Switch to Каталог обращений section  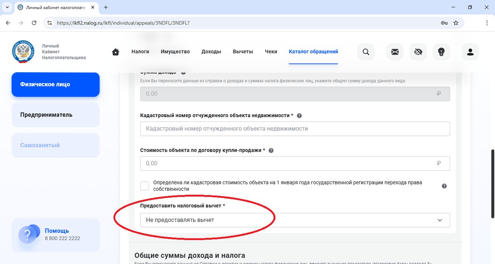[313, 52]
